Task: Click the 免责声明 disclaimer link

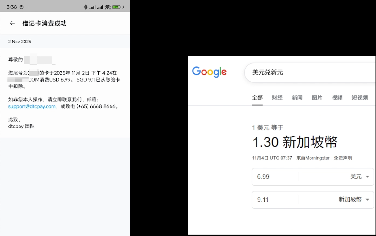Action: point(343,158)
